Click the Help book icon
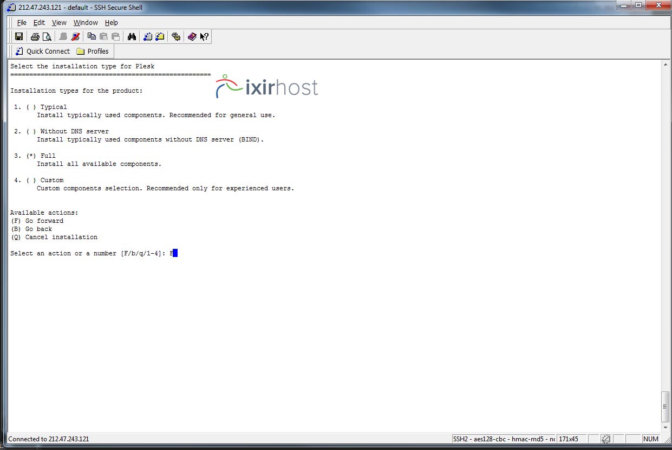The width and height of the screenshot is (672, 450). click(x=192, y=37)
